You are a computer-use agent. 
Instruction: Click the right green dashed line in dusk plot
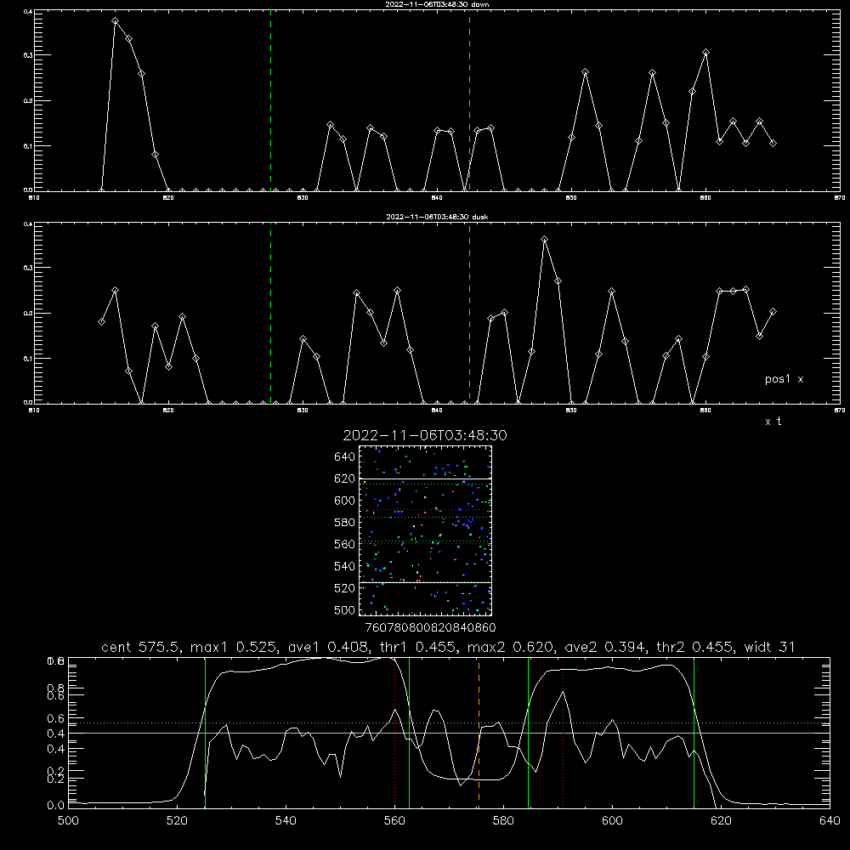469,313
